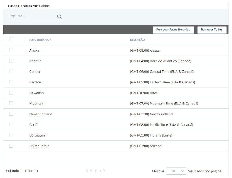Click description (GMT-03:30) Newfoundland

[x=151, y=114]
